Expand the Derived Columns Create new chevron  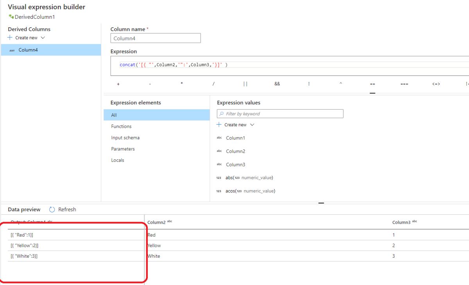tap(43, 38)
